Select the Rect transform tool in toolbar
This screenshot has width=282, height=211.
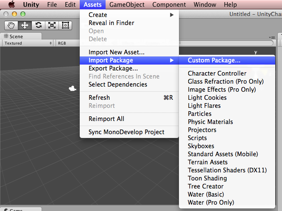[x=65, y=25]
